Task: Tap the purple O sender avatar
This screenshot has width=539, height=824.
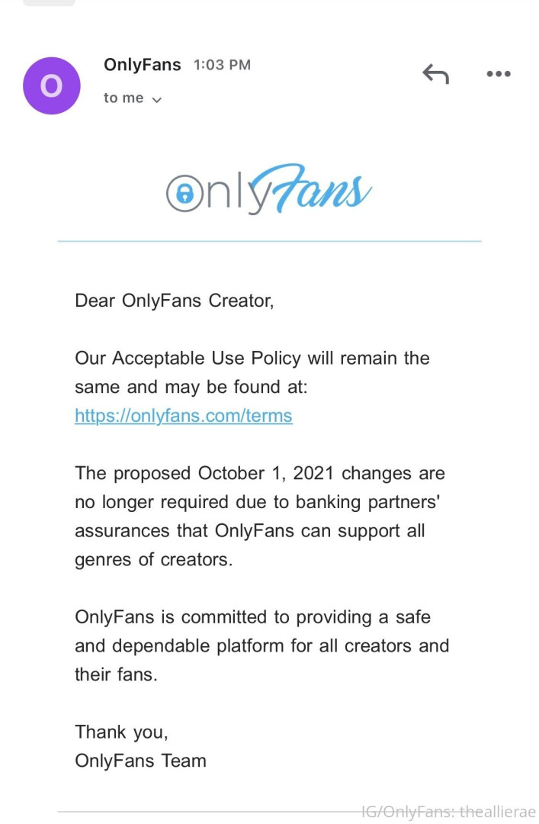Action: (51, 85)
